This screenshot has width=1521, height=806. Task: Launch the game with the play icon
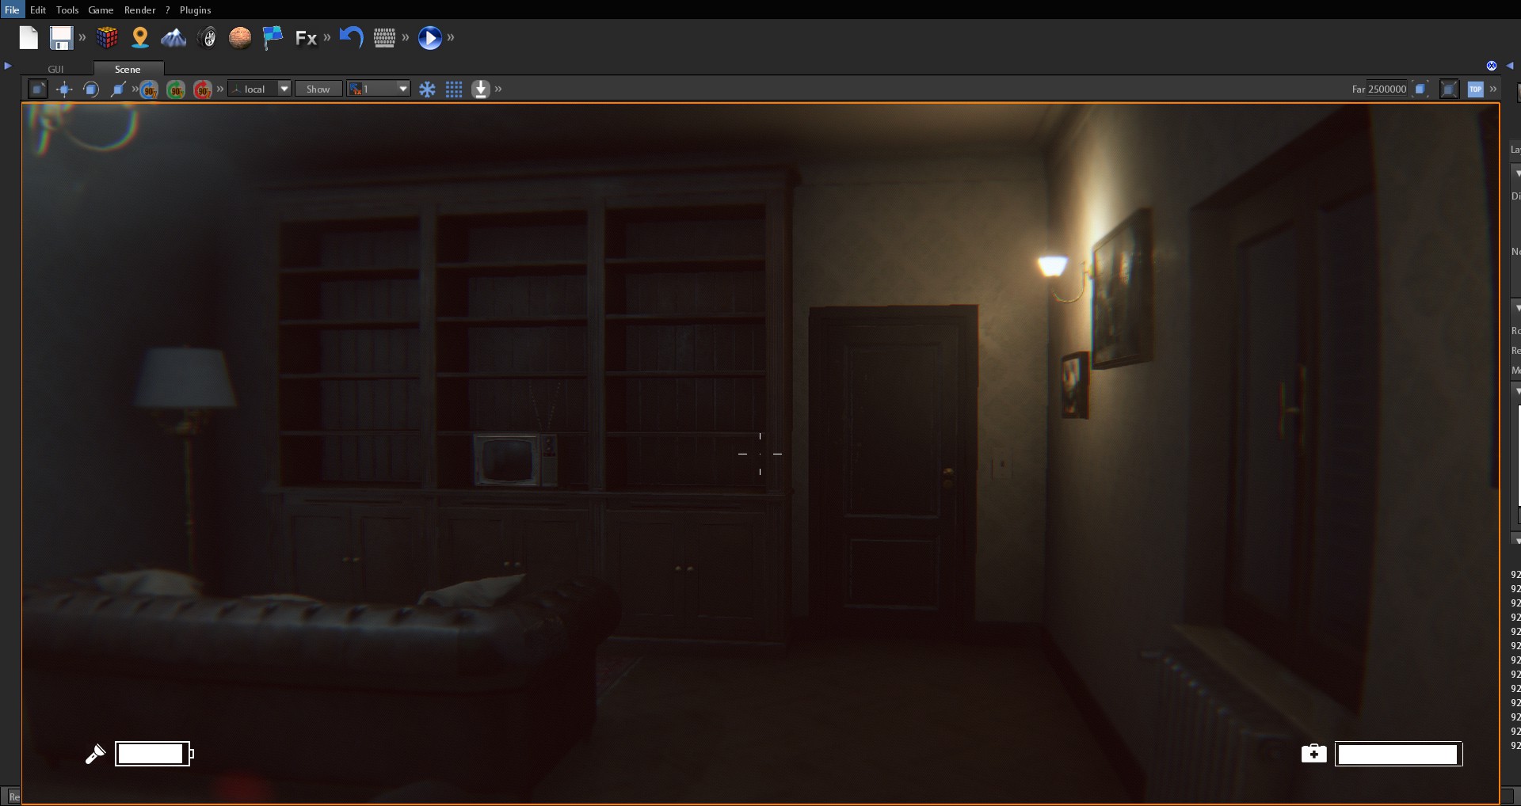pos(430,37)
